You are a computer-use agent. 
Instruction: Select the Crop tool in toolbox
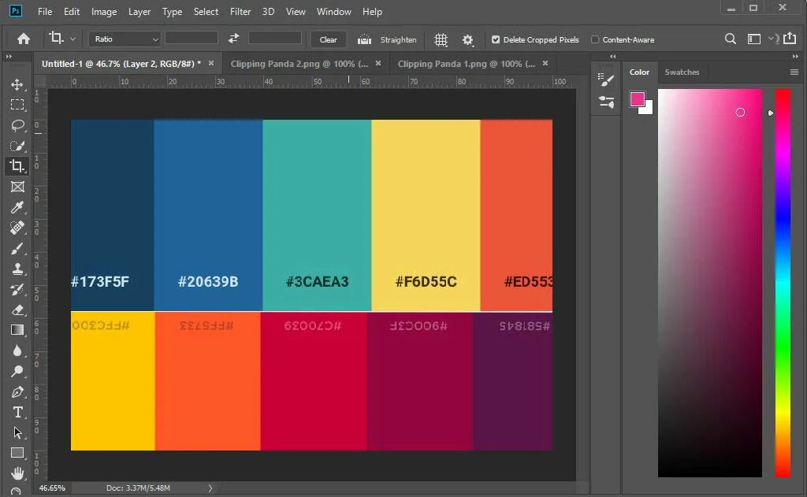[17, 166]
